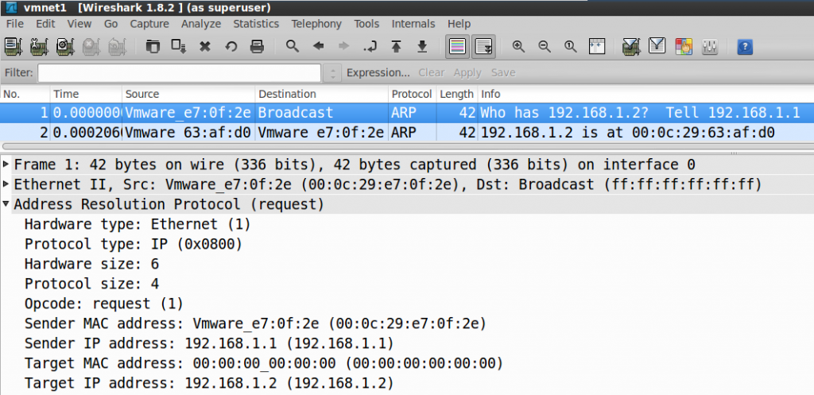This screenshot has width=814, height=395.
Task: Click the Expression... button
Action: [378, 72]
